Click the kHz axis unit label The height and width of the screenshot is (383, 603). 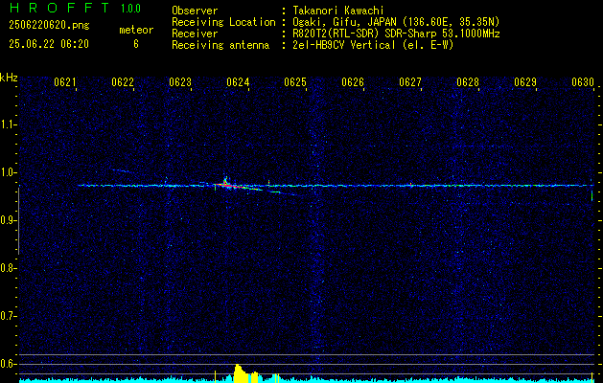pyautogui.click(x=9, y=78)
